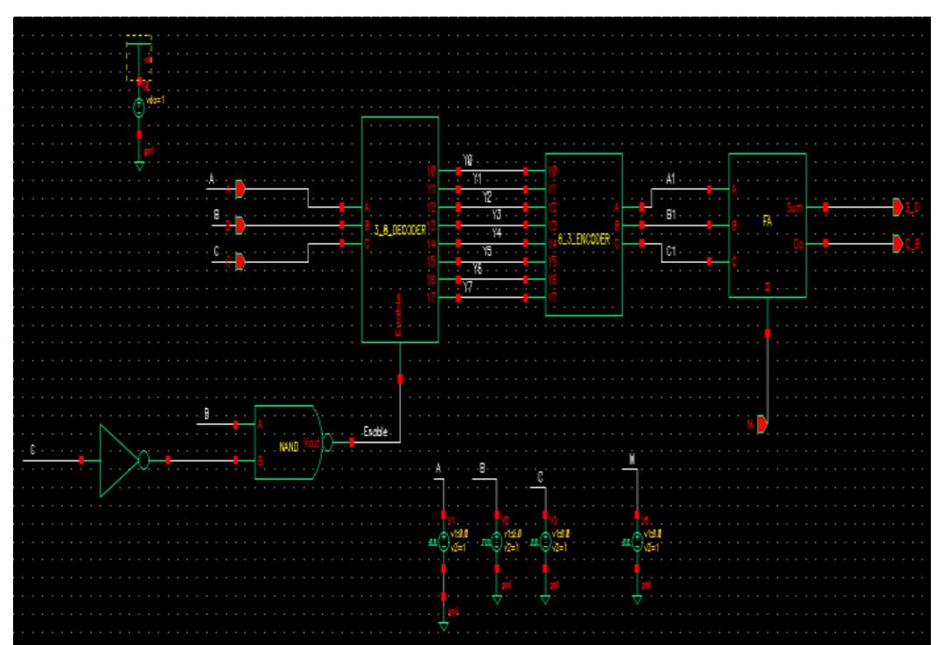The image size is (937, 645).
Task: Select the vdc=1 DC voltage source
Action: point(139,109)
